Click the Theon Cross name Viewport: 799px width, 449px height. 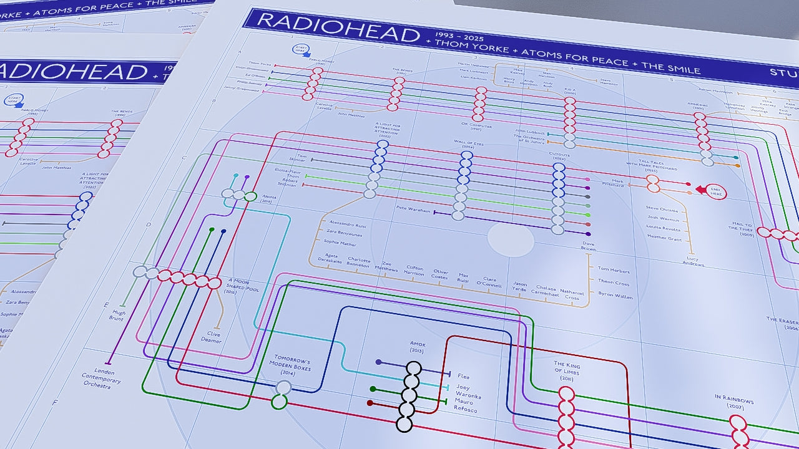pos(614,282)
